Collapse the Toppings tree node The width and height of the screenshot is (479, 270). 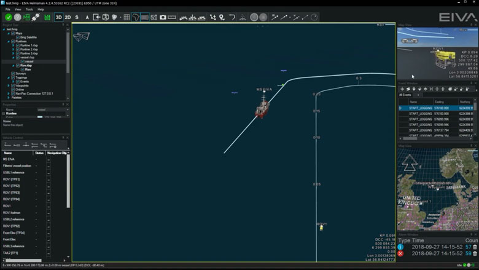9,77
